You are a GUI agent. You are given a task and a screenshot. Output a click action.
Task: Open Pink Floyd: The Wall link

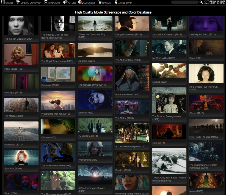tap(203, 137)
